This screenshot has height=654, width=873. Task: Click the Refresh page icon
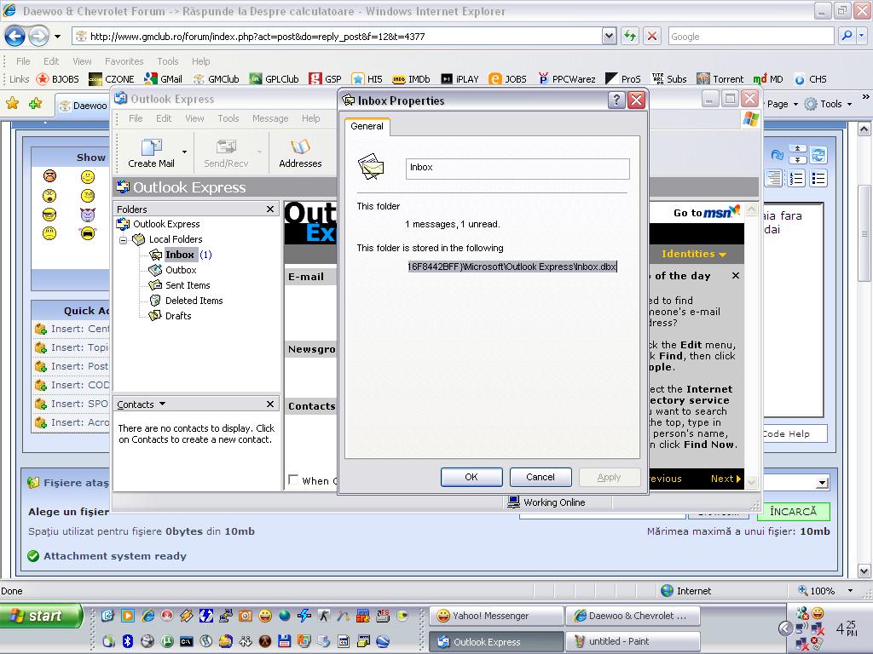coord(630,37)
